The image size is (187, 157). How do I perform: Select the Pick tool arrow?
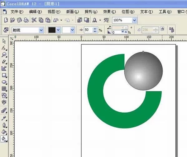pos(4,41)
